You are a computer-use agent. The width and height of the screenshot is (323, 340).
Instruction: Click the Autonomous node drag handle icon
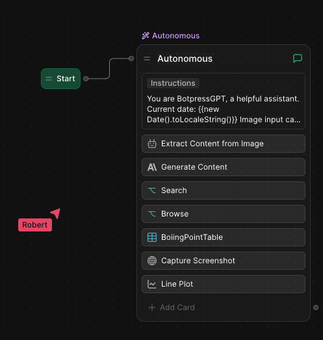pyautogui.click(x=147, y=59)
